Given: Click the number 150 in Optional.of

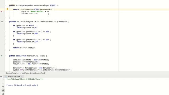Looking at the screenshot, I should [x=36, y=42].
